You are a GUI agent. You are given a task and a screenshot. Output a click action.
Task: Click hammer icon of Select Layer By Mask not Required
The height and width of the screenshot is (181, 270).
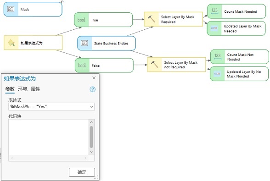coord(154,65)
